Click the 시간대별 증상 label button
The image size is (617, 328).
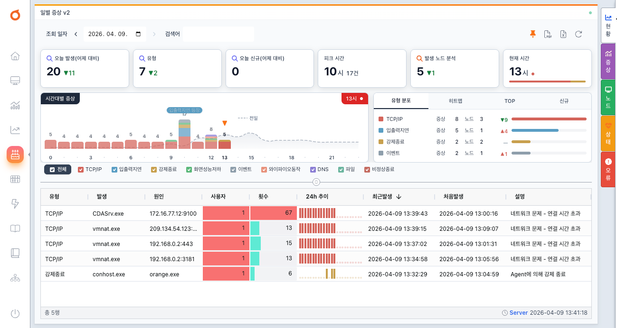pos(60,99)
